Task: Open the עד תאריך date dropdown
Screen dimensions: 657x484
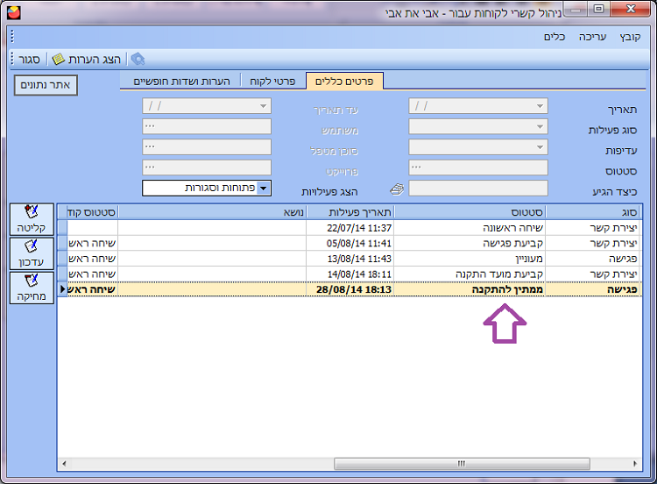Action: [x=263, y=106]
